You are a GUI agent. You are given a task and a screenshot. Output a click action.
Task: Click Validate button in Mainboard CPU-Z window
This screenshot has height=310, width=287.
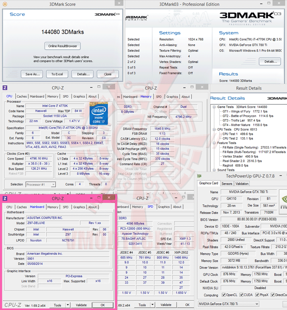pos(81,305)
